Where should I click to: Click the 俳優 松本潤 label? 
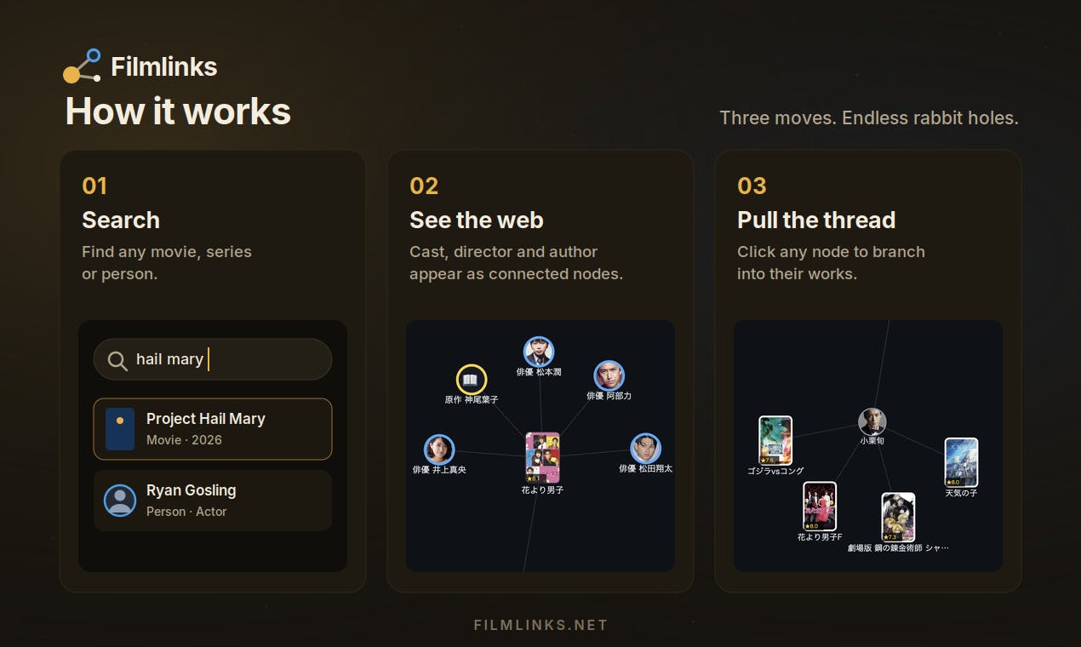pyautogui.click(x=539, y=372)
